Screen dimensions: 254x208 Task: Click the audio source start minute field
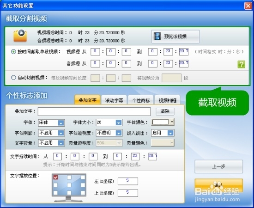point(111,64)
